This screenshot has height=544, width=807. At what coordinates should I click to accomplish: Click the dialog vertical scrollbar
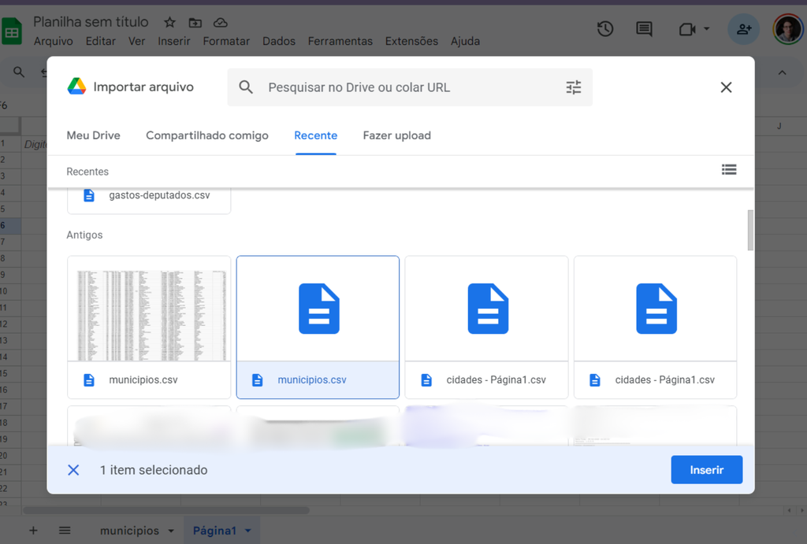(x=750, y=230)
